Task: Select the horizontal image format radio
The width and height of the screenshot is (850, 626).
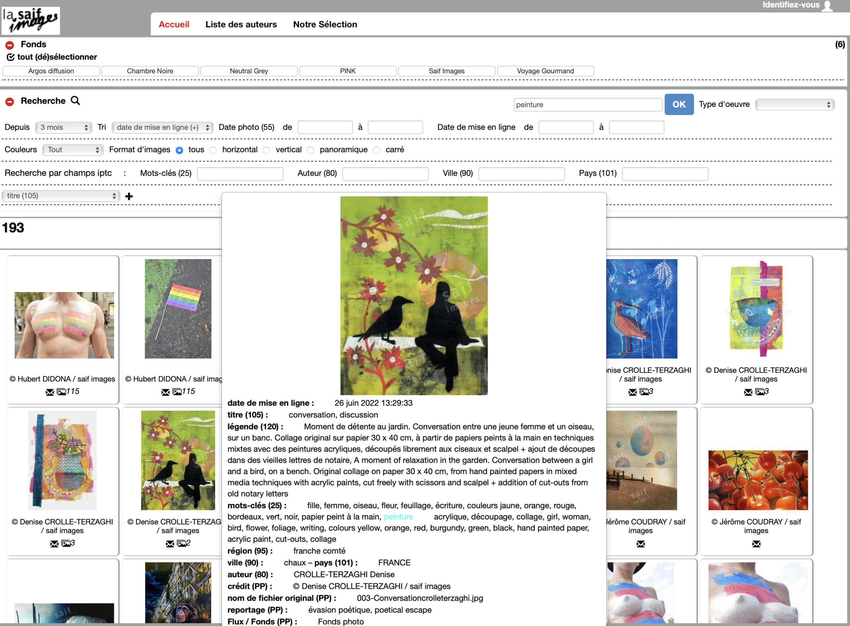Action: pyautogui.click(x=213, y=150)
